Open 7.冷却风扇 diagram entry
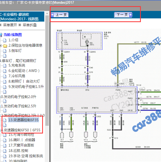Viewport: 161px width, 162px height. coord(17,76)
